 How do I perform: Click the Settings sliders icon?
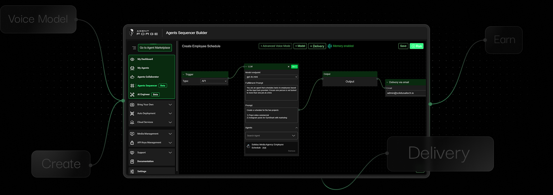click(x=132, y=171)
